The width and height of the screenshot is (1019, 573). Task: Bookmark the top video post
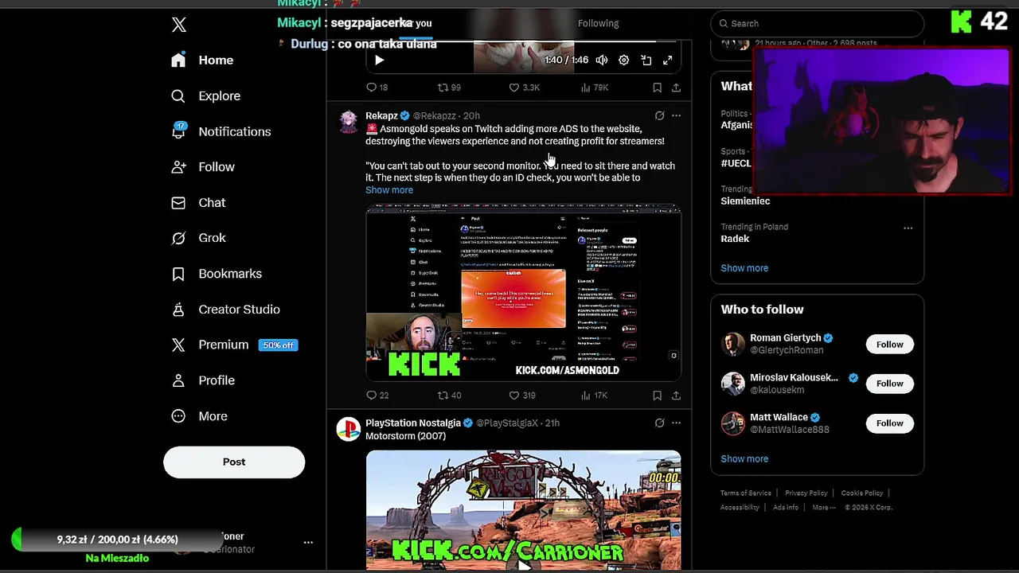657,88
